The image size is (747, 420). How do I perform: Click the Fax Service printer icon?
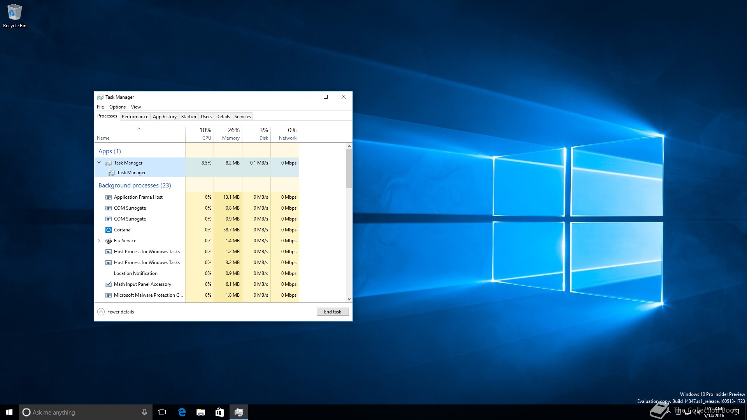(109, 241)
